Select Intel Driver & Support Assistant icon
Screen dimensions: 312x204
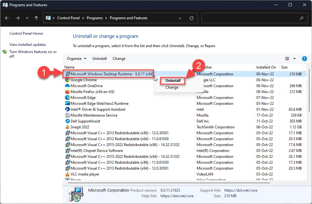tap(68, 109)
